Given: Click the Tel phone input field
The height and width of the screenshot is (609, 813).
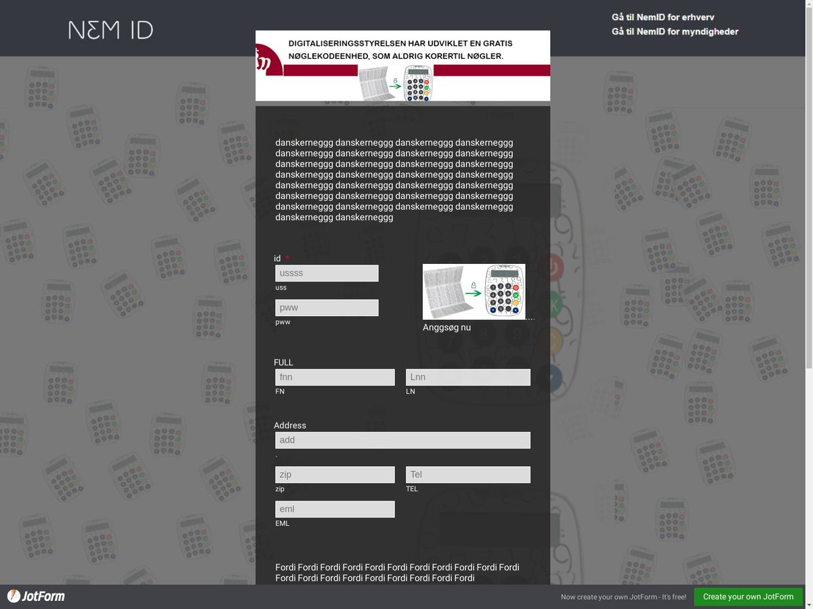Looking at the screenshot, I should click(x=468, y=474).
